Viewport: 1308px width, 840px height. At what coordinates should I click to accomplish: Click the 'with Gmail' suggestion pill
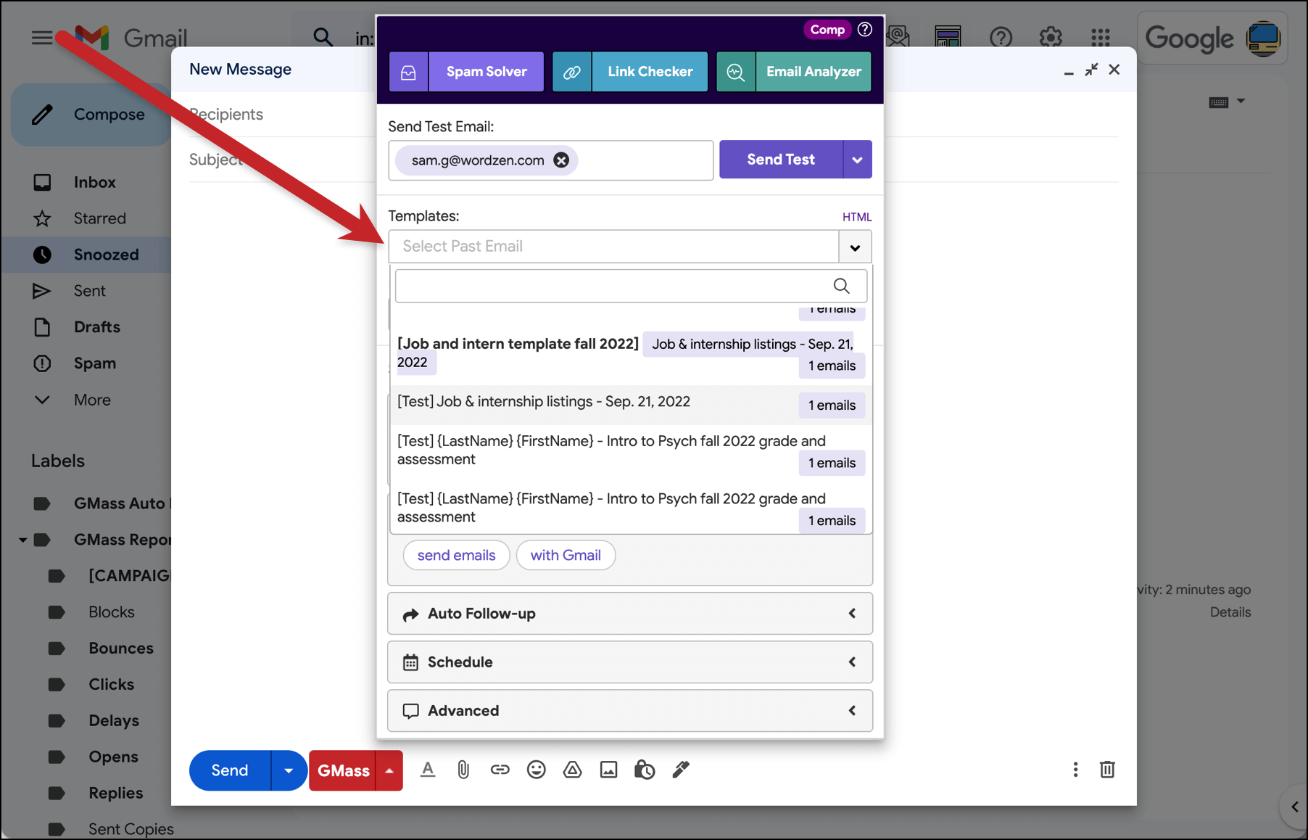coord(566,556)
